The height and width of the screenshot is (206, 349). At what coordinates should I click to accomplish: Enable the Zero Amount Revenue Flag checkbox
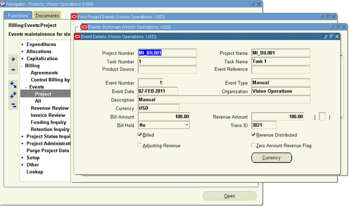click(253, 145)
